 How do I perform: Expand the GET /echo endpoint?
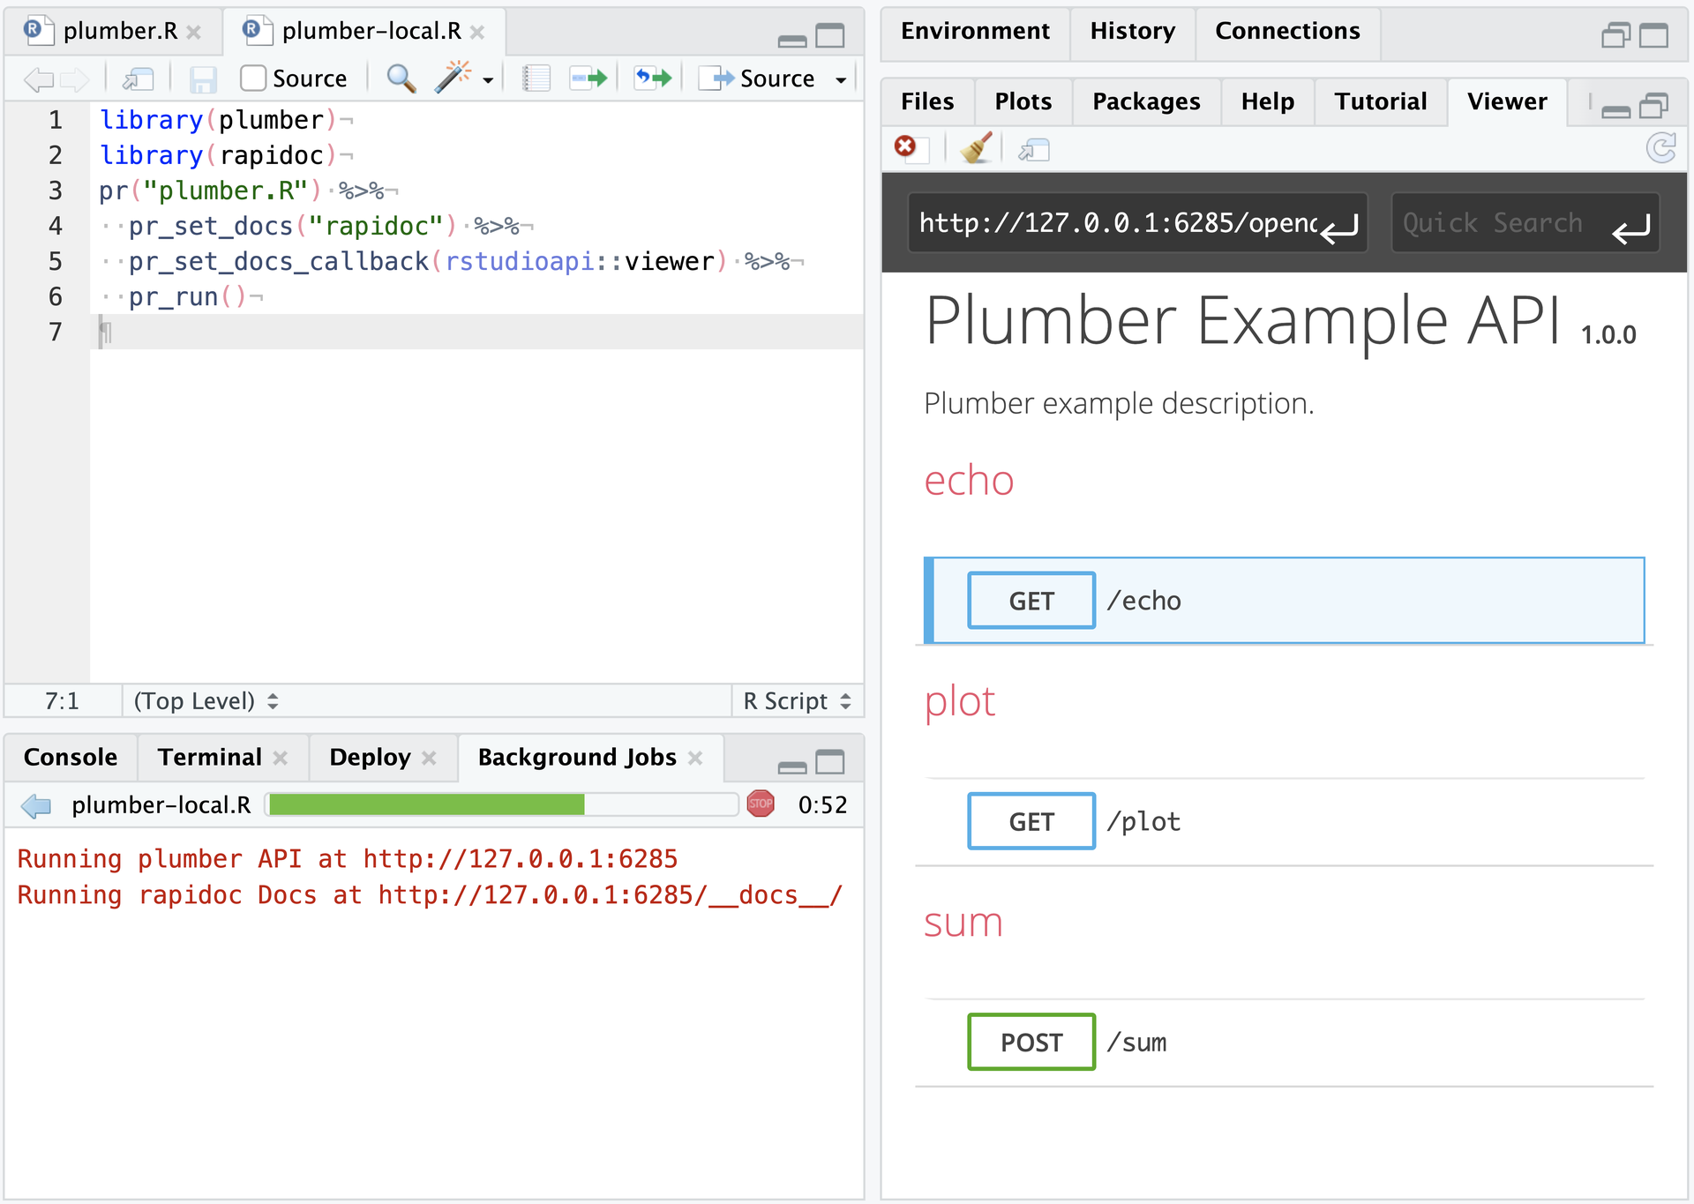(1284, 601)
